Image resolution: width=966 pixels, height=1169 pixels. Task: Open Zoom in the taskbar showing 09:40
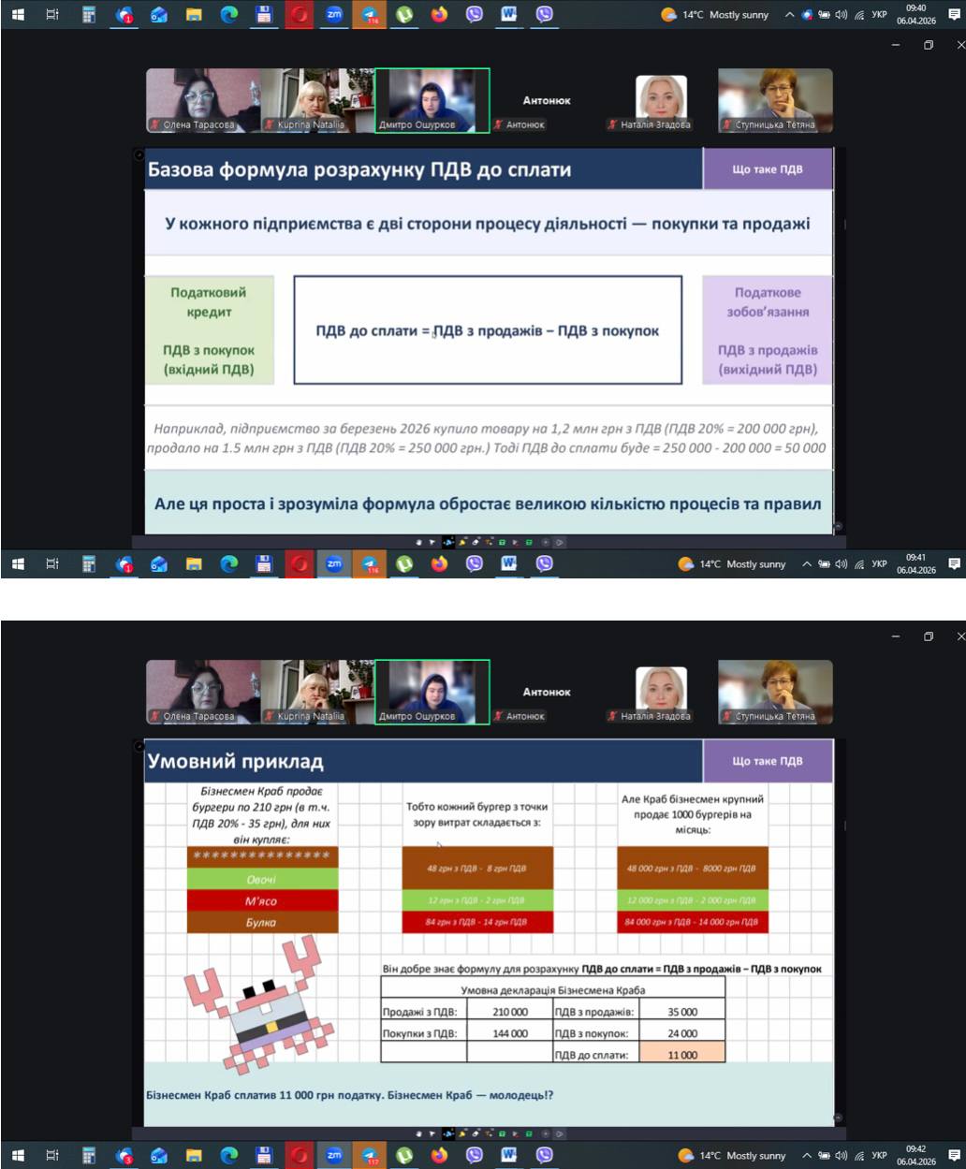[334, 15]
